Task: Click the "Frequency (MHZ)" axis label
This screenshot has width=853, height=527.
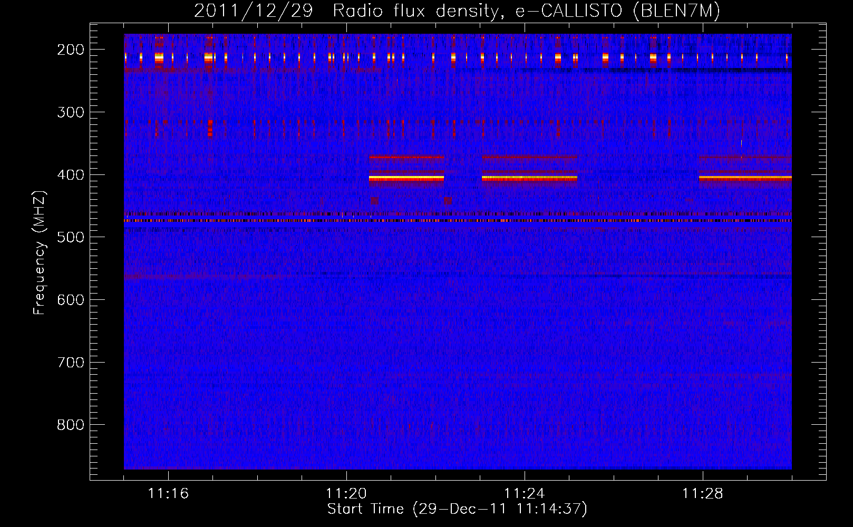Action: point(40,252)
